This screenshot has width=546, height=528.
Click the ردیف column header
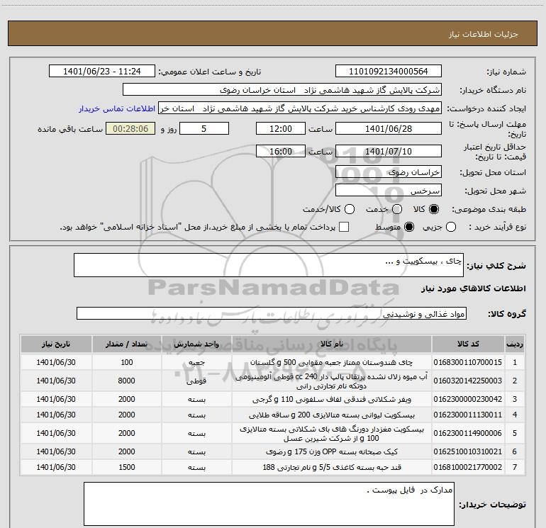515,344
